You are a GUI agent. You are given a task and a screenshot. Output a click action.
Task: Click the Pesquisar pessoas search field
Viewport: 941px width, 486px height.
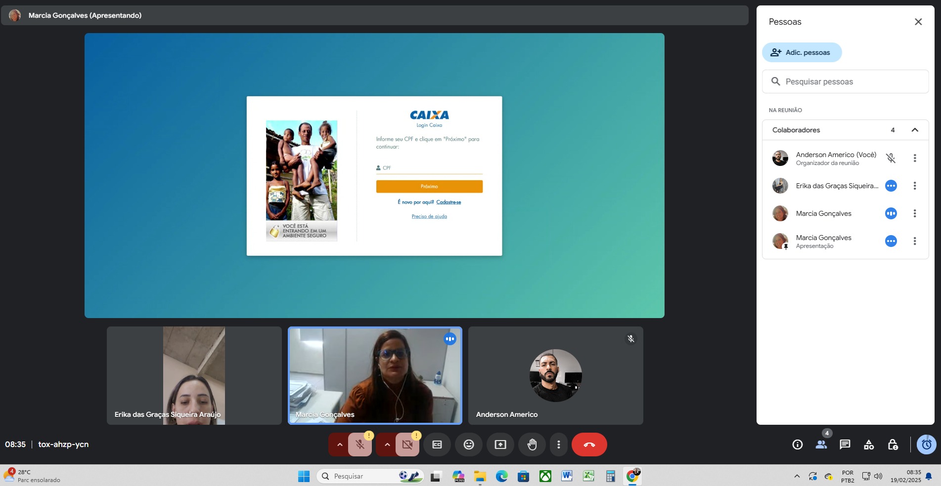[x=845, y=81]
